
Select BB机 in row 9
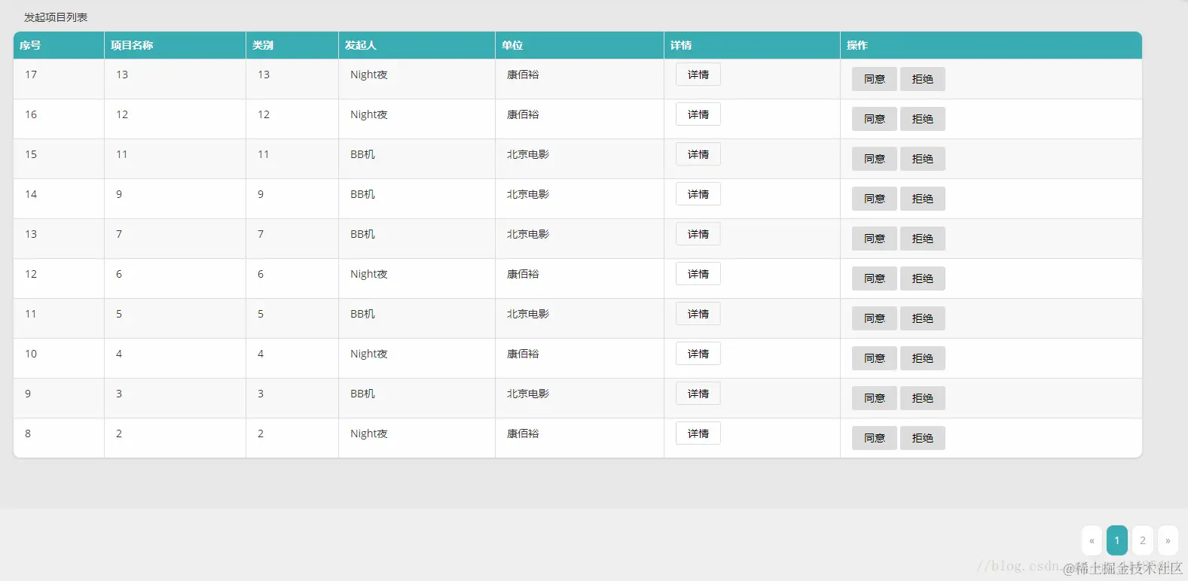point(362,394)
